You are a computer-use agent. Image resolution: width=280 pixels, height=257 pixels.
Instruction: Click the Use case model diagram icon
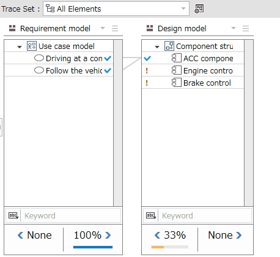pos(32,46)
